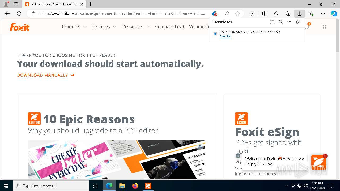This screenshot has height=191, width=340.
Task: Open the tab actions menu icon
Action: pyautogui.click(x=16, y=4)
